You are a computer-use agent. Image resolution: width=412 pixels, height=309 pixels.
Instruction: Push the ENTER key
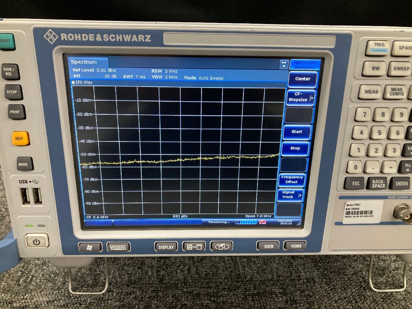[400, 183]
